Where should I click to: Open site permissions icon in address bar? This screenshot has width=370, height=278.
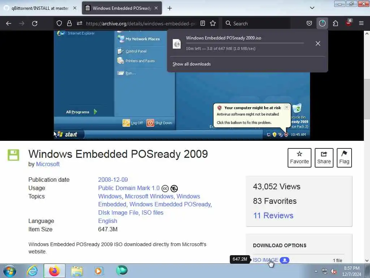79,23
